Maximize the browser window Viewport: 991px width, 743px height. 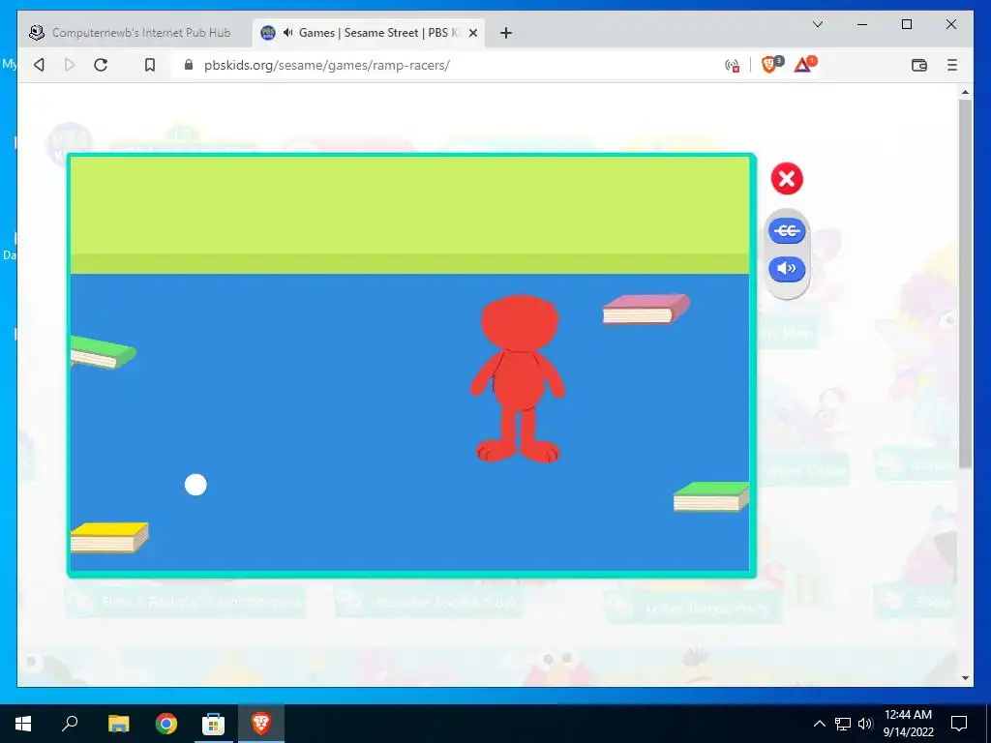[906, 24]
